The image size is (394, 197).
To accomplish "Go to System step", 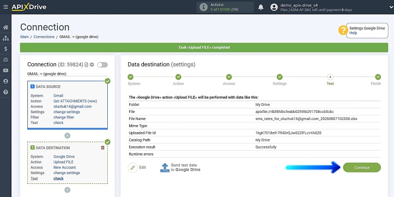I will tap(130, 77).
